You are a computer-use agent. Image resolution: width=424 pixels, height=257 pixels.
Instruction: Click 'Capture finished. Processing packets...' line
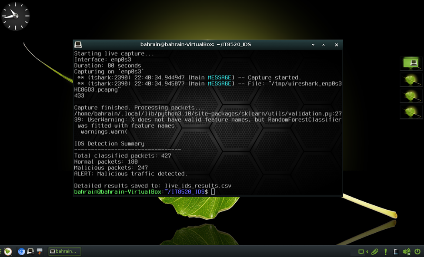pos(139,108)
